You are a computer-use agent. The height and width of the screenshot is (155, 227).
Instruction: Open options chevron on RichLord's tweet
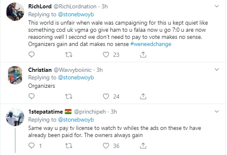[x=217, y=6]
